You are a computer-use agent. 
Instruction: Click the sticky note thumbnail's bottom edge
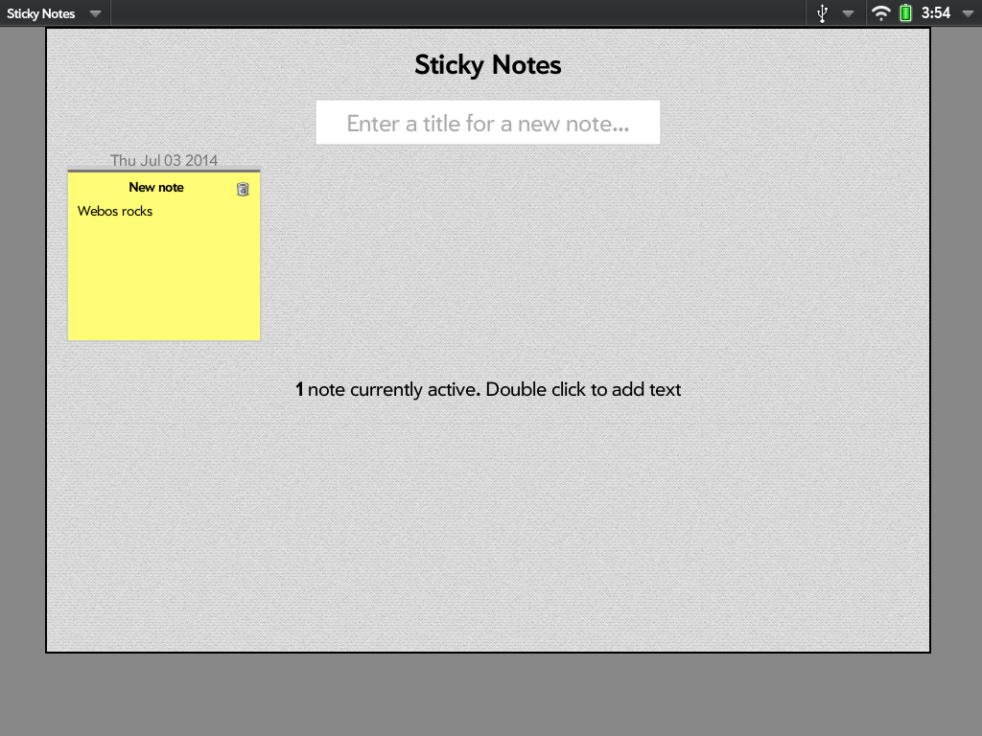coord(164,339)
